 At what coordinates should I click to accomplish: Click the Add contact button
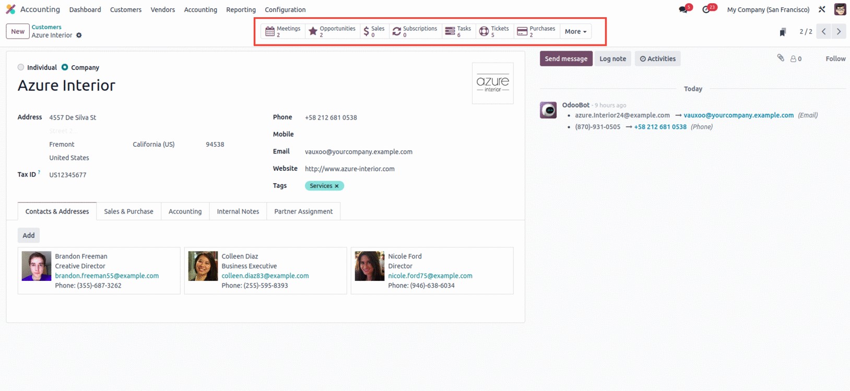(29, 235)
